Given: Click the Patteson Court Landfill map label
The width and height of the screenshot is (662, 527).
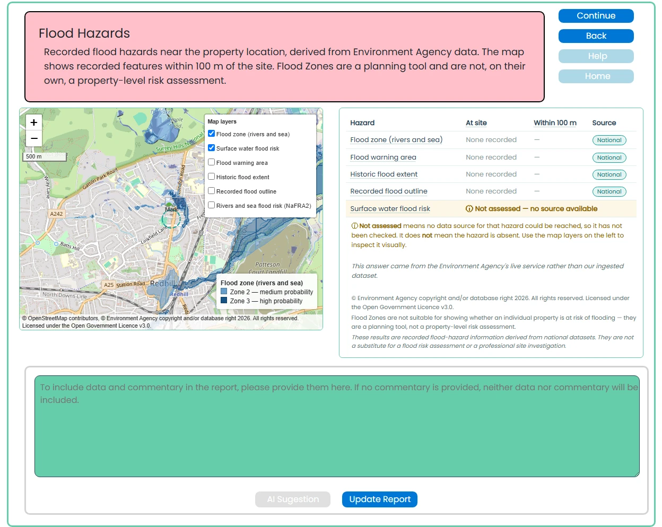Looking at the screenshot, I should [x=268, y=268].
